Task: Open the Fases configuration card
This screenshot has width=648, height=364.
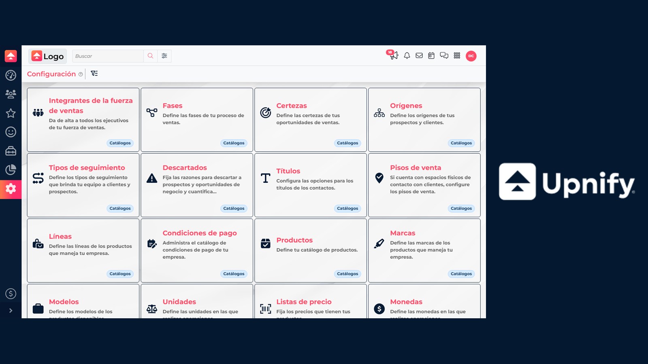Action: pos(197,120)
